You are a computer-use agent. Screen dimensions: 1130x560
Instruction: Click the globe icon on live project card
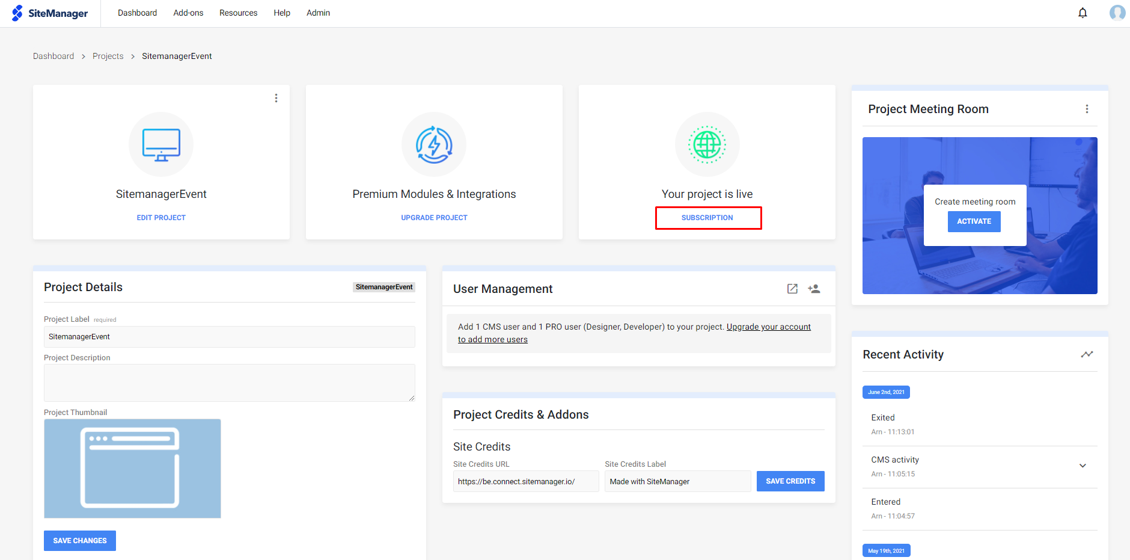707,144
